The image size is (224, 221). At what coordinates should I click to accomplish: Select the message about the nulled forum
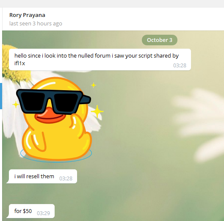(100, 59)
